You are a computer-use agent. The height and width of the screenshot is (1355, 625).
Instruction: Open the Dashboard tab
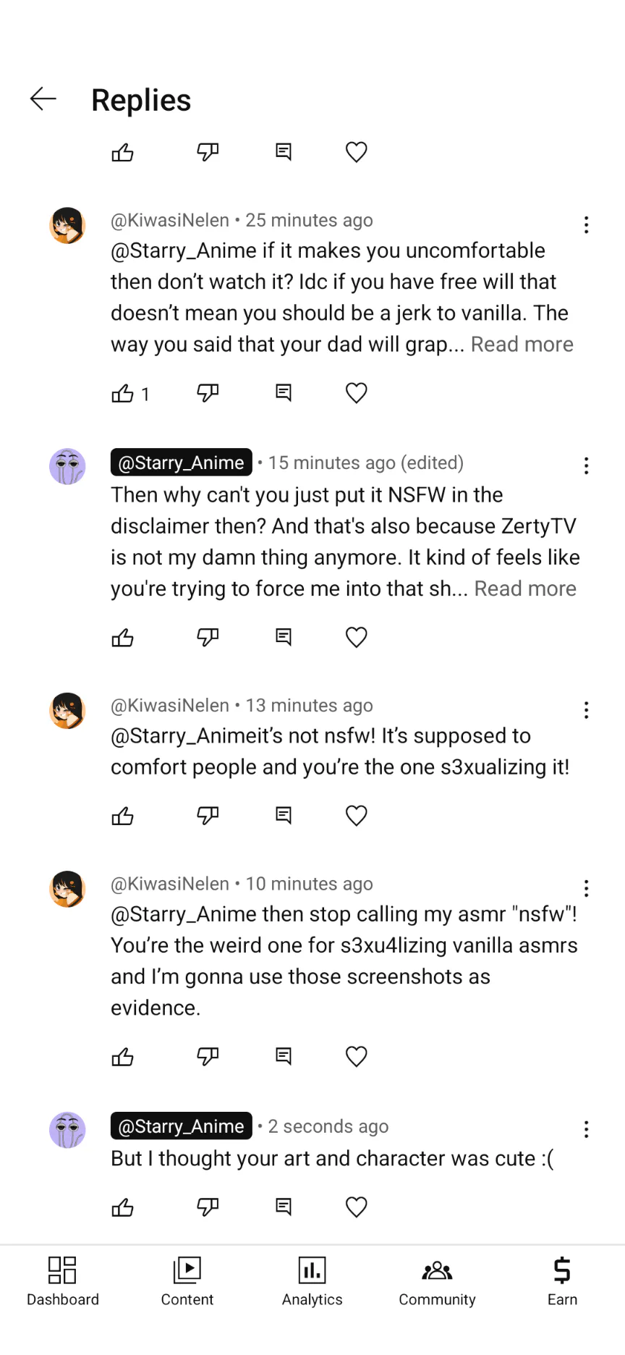[x=63, y=1281]
